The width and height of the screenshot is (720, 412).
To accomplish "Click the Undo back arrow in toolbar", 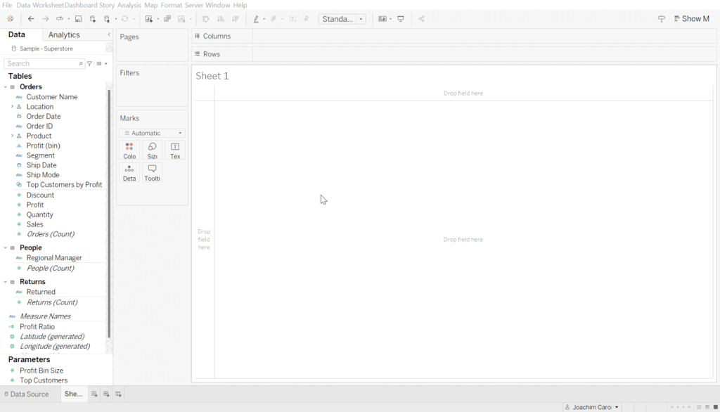I will (31, 19).
